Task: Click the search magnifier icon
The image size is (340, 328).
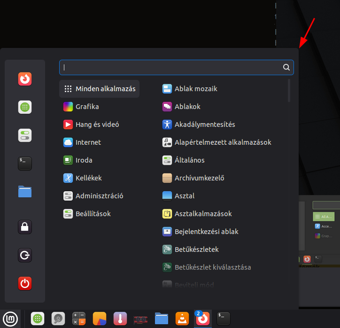Action: (x=286, y=67)
